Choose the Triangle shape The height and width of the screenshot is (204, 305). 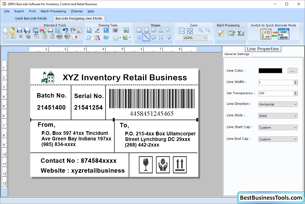coord(161,30)
